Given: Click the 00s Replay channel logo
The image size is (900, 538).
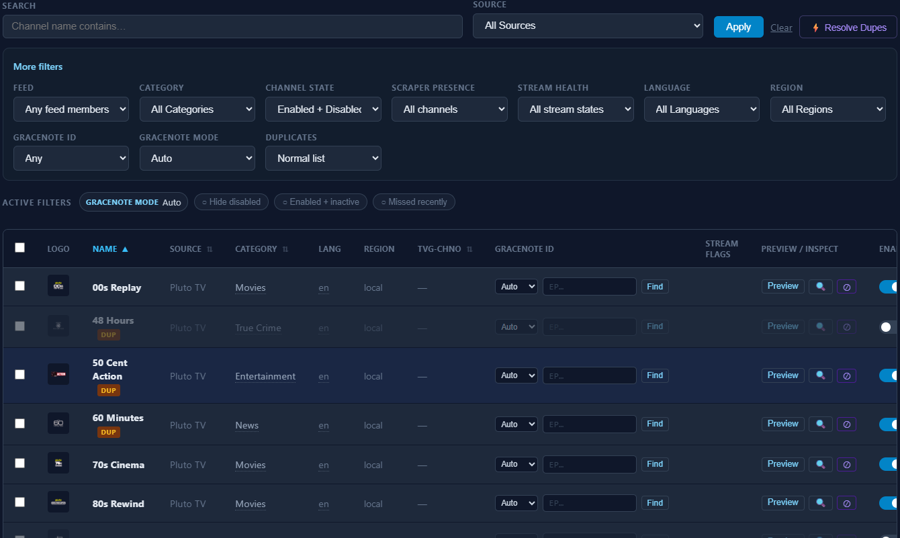Looking at the screenshot, I should pos(58,286).
